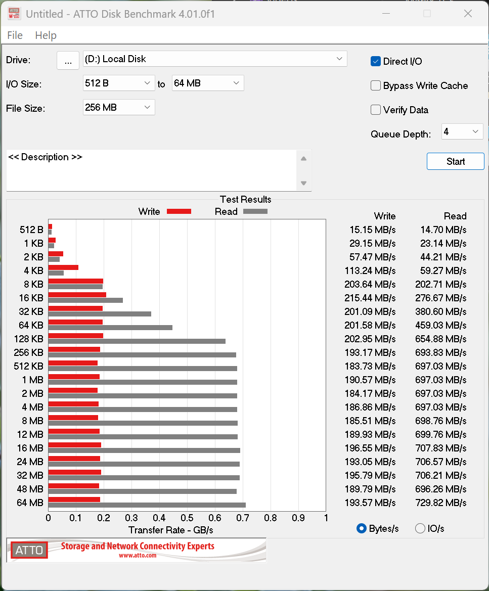489x591 pixels.
Task: Click description box scroll down arrow
Action: pyautogui.click(x=303, y=183)
